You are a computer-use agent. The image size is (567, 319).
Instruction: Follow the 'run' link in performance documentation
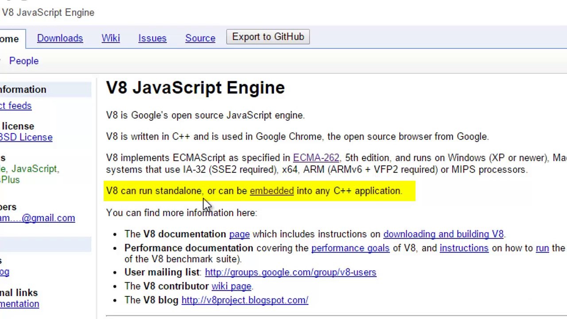tap(542, 248)
